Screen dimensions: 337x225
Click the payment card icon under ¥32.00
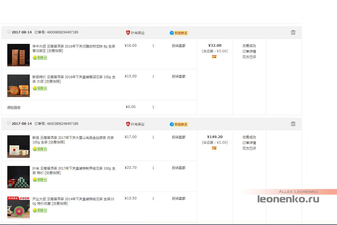pos(214,57)
